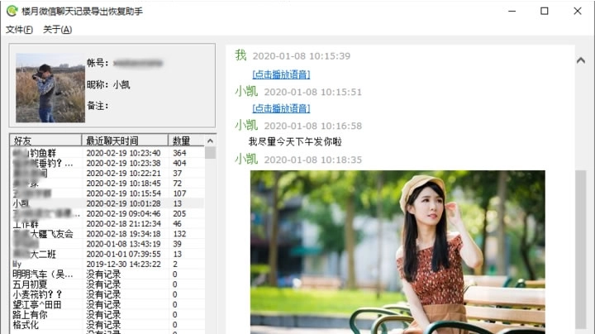
Task: Select the 路上有你 friend entry
Action: pos(31,314)
